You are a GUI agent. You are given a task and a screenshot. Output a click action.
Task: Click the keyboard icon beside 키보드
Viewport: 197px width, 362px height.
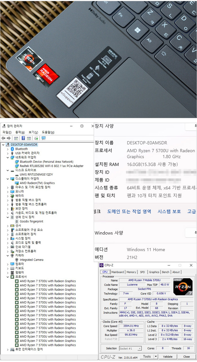click(12, 268)
